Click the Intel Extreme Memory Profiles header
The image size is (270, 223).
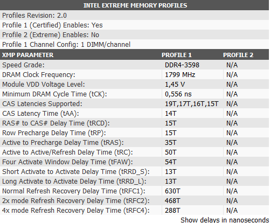pyautogui.click(x=135, y=5)
